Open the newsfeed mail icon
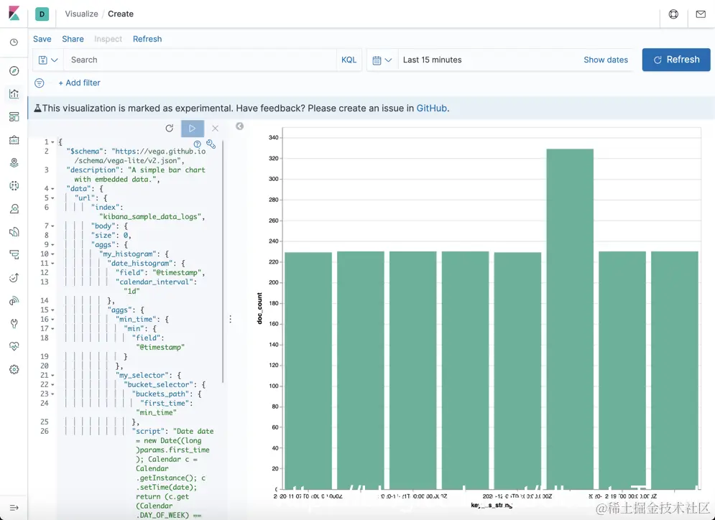 (x=701, y=14)
